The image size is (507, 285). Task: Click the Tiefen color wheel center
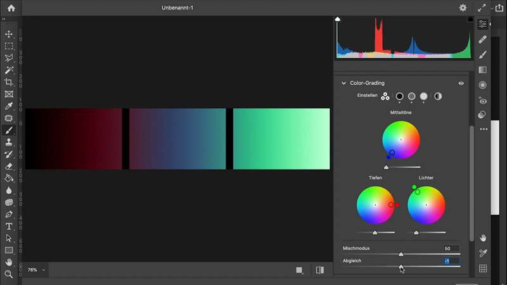375,205
